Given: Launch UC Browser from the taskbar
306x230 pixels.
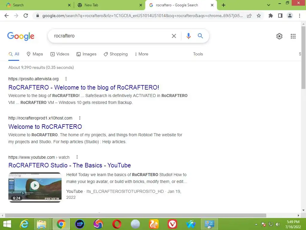Looking at the screenshot, I should point(154,224).
